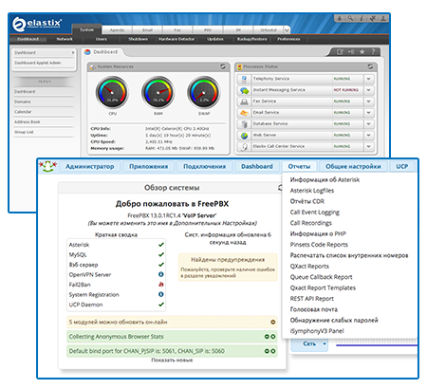The width and height of the screenshot is (427, 389).
Task: Open the Отчеты menu tab
Action: (x=299, y=166)
